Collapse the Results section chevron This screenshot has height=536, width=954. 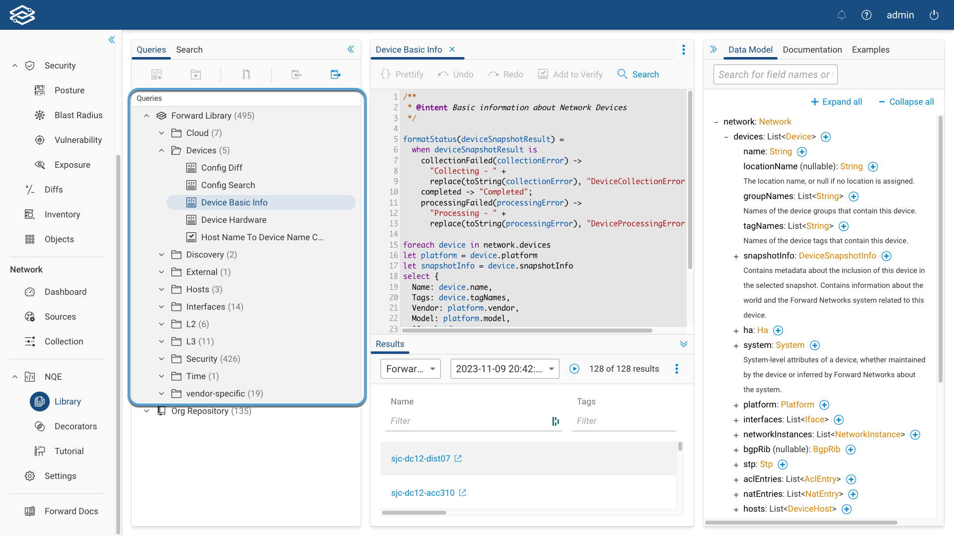(683, 344)
